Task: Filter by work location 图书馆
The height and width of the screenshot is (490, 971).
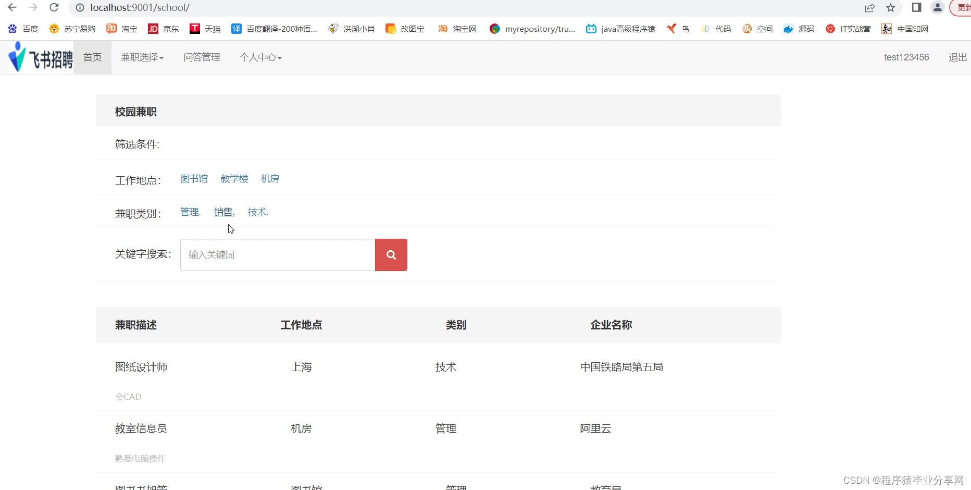Action: pyautogui.click(x=194, y=179)
